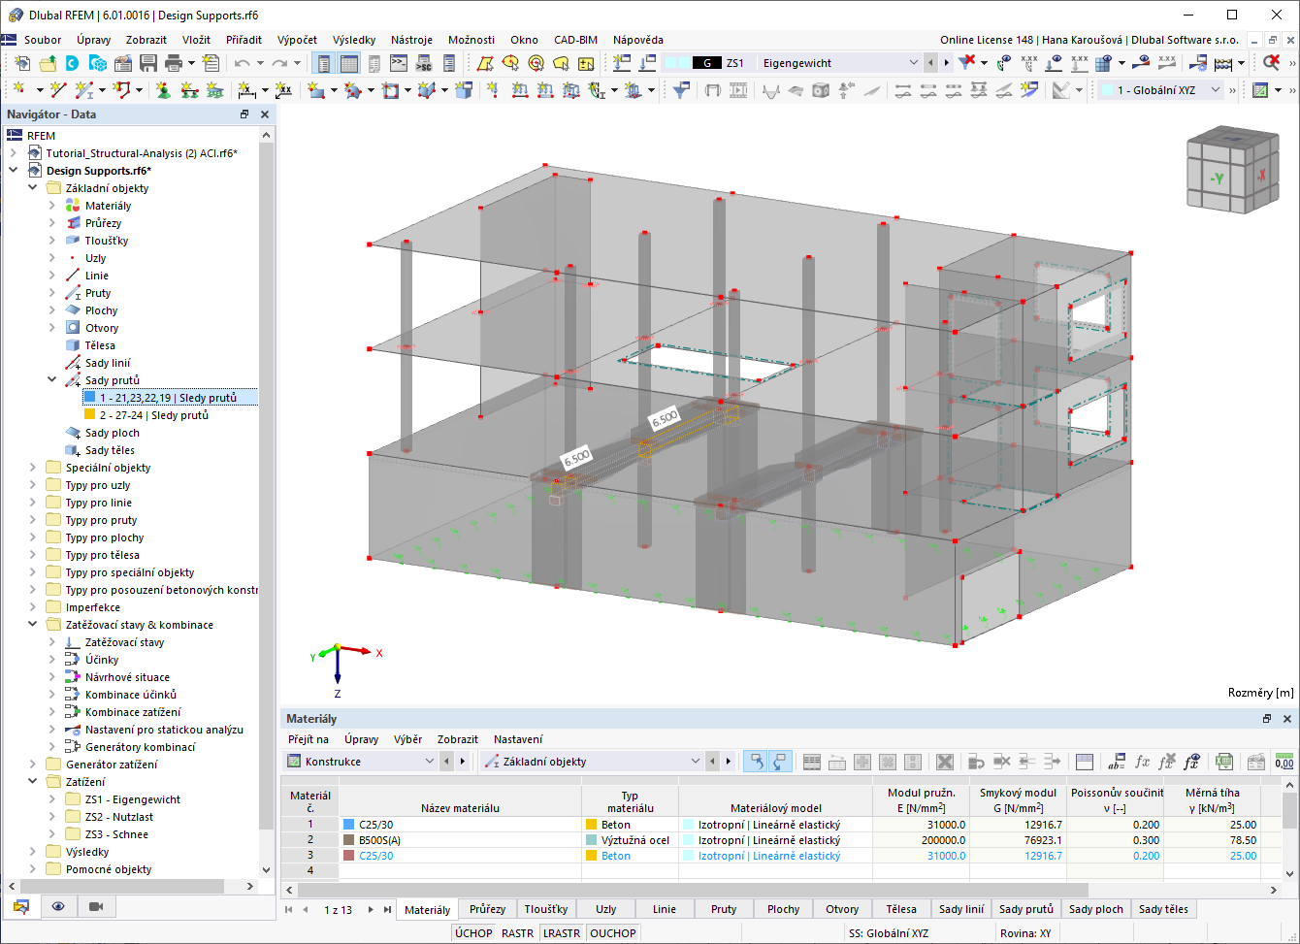Click the funnel filter icon in second toolbar
This screenshot has height=944, width=1300.
click(682, 90)
